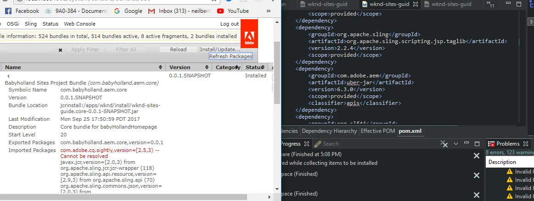The width and height of the screenshot is (534, 201).
Task: Close the active wknd-sites-guid editor tab
Action: [415, 5]
